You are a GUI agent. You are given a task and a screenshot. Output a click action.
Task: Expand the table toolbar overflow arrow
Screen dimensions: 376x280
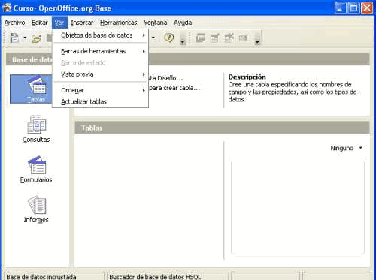coord(257,41)
